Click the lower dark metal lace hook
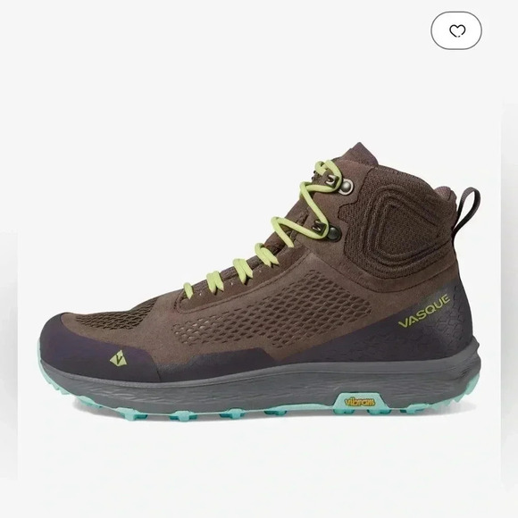 point(333,232)
